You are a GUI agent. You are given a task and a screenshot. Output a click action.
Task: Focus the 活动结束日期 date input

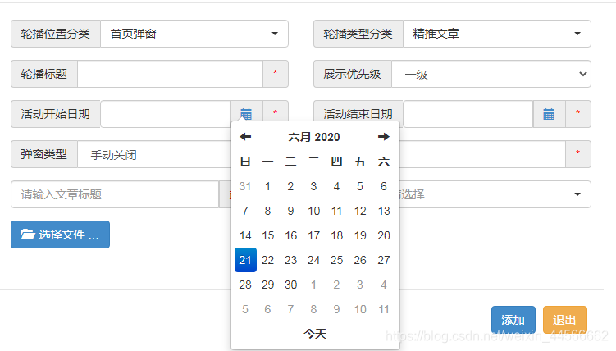click(x=468, y=114)
